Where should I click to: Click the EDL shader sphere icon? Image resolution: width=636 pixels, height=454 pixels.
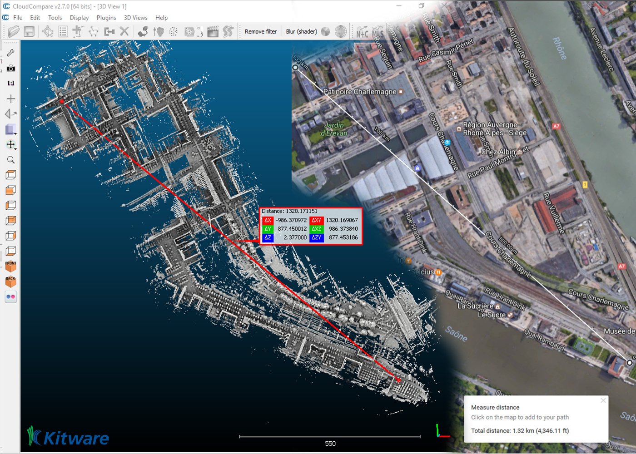tap(325, 31)
